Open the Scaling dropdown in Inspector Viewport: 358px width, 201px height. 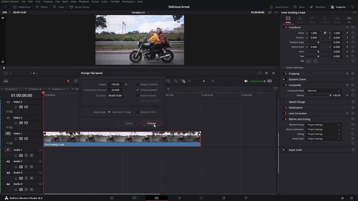pyautogui.click(x=323, y=134)
